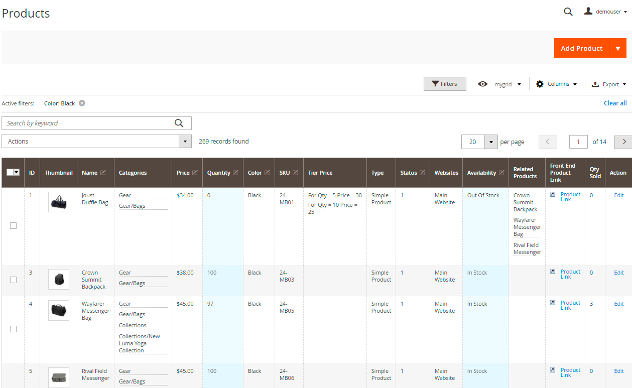The height and width of the screenshot is (388, 632).
Task: Click the eye icon for mygrid view
Action: 483,84
